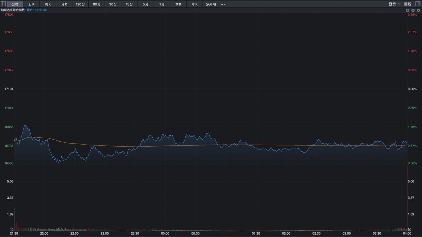Toggle the right sidebar panel icon
This screenshot has width=422, height=237.
click(x=418, y=4)
